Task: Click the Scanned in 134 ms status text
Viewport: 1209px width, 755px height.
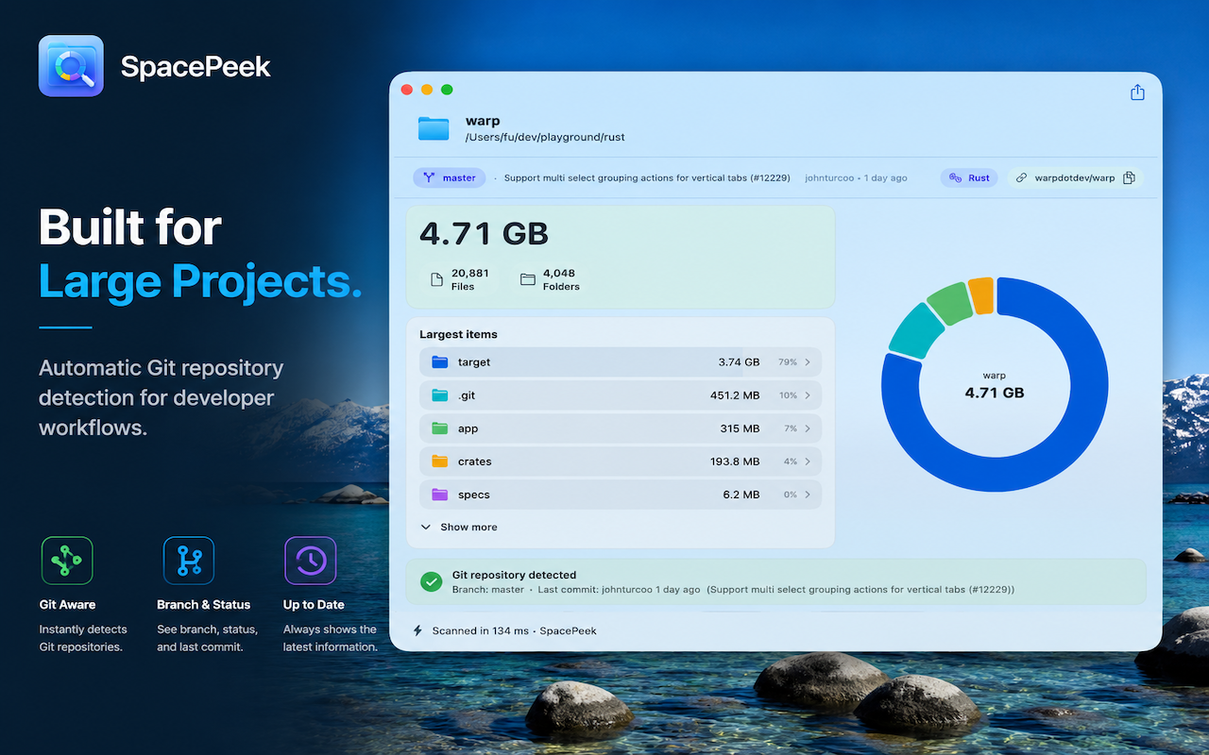Action: point(514,630)
